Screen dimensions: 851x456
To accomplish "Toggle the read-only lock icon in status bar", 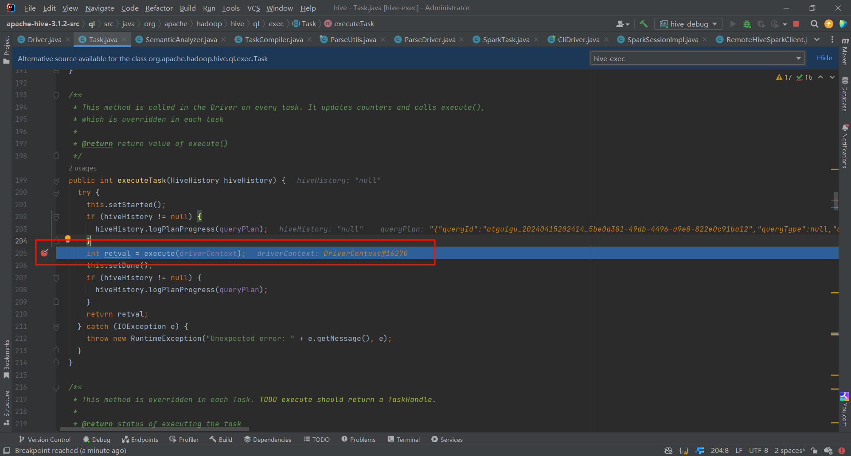I will pos(814,451).
